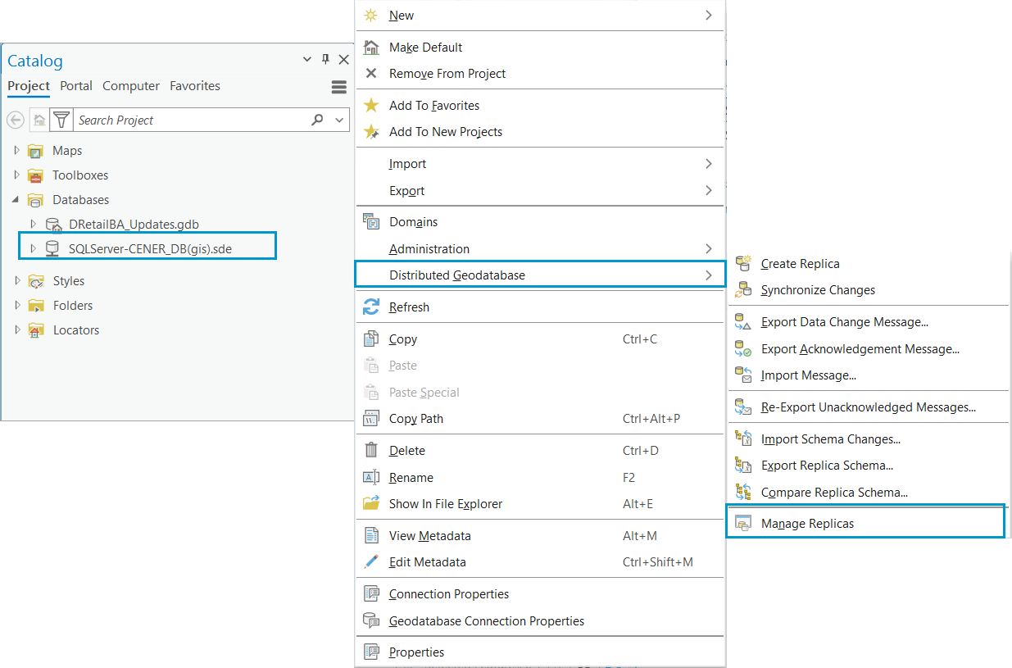Pin the Catalog pane with auto-hide icon
Viewport: 1012px width, 668px height.
point(325,60)
